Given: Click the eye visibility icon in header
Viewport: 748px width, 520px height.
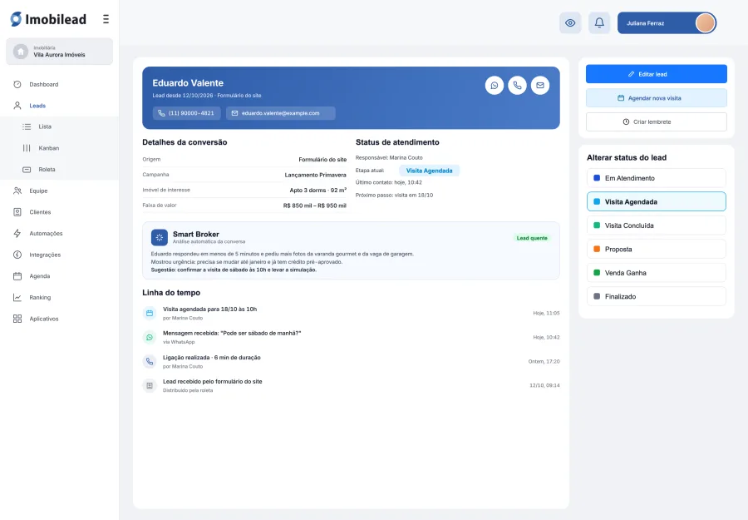Looking at the screenshot, I should [570, 23].
